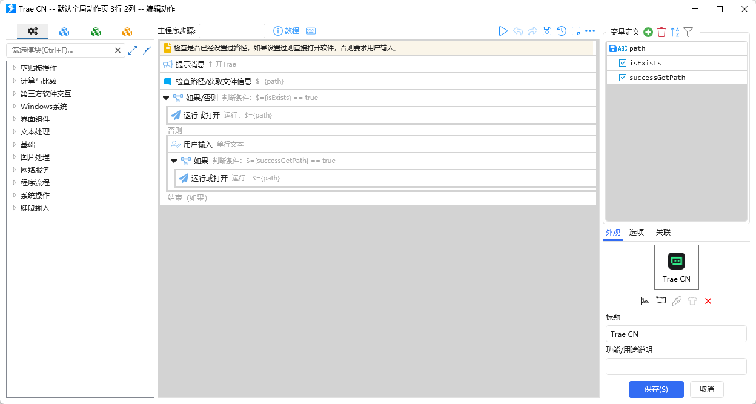This screenshot has height=404, width=756.
Task: Click the 保存(S) button
Action: [x=656, y=389]
